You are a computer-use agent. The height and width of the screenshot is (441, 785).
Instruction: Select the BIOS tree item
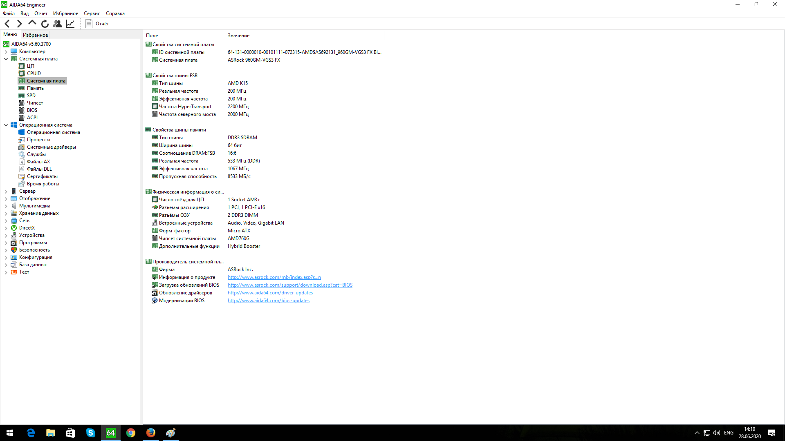tap(32, 110)
